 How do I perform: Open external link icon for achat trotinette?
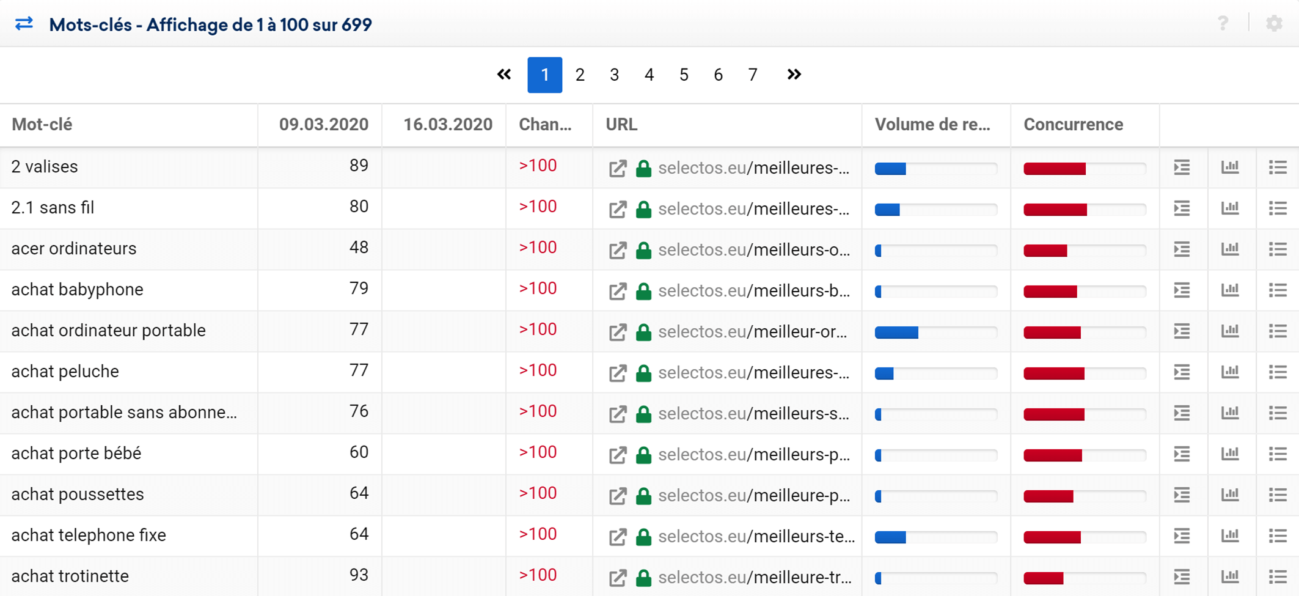click(618, 578)
